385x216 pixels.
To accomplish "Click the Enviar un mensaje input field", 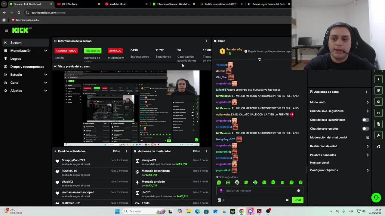I will click(260, 190).
